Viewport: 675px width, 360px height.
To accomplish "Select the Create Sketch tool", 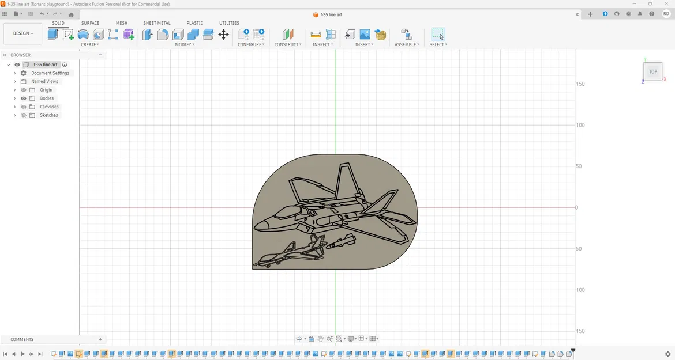I will point(68,35).
